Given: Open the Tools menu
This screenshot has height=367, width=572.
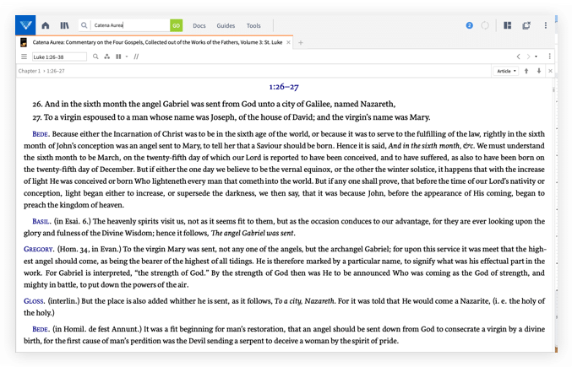Looking at the screenshot, I should click(x=253, y=26).
